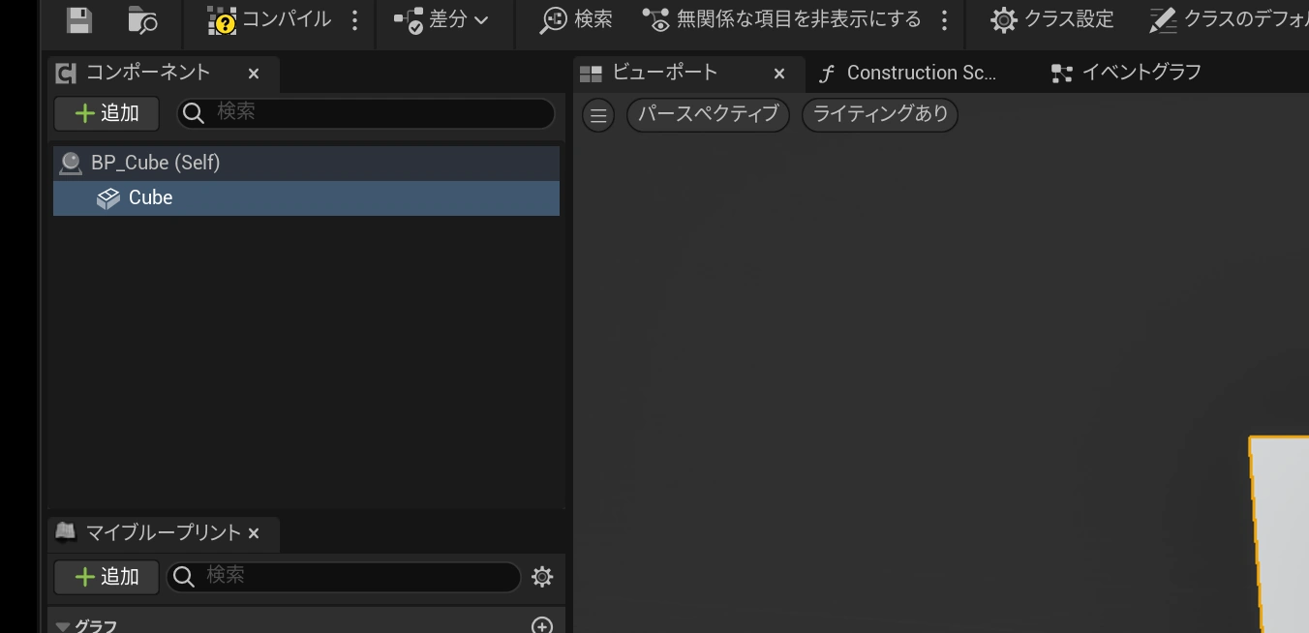1309x633 pixels.
Task: Click the Browse to asset folder icon
Action: tap(142, 20)
